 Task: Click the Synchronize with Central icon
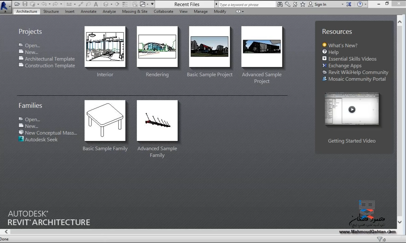[33, 4]
